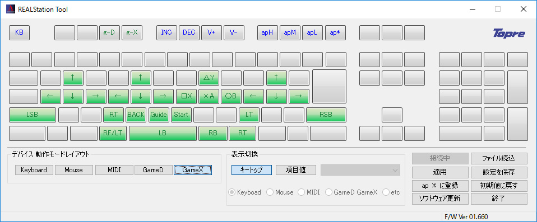The image size is (537, 222).
Task: Click the V+ function key
Action: tap(211, 33)
